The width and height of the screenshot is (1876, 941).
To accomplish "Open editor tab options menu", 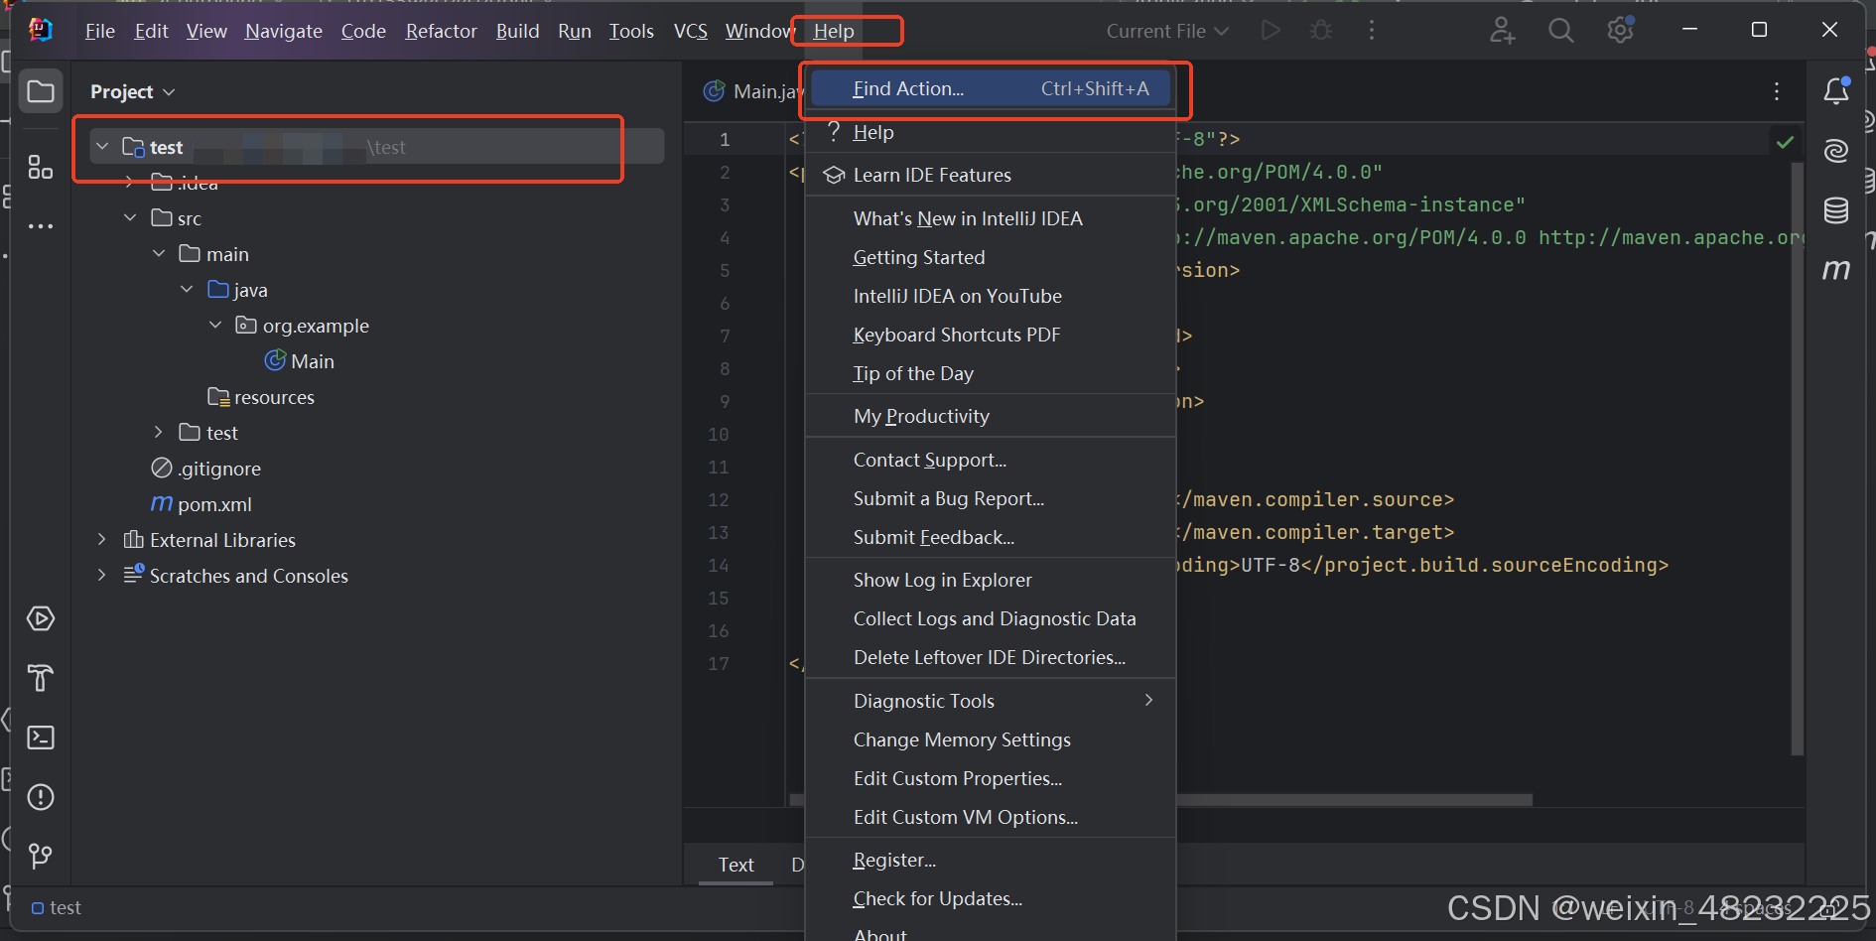I will [x=1777, y=91].
